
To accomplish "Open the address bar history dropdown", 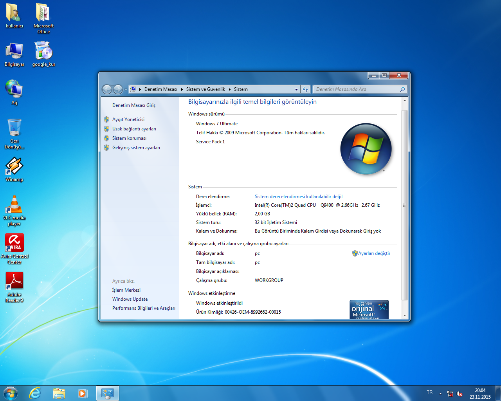I will pos(296,89).
